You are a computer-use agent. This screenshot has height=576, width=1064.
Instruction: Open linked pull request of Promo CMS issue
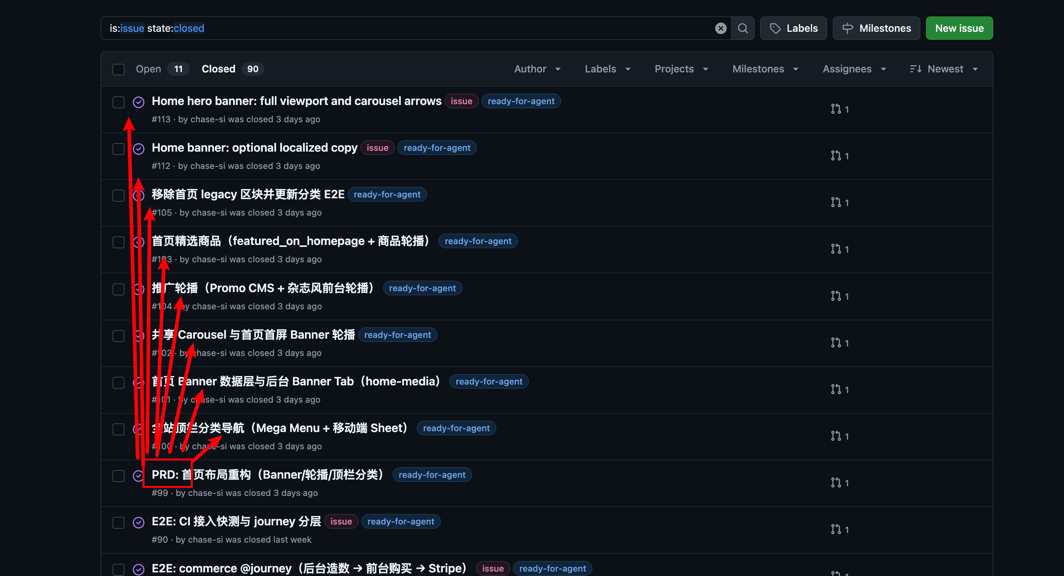click(x=840, y=296)
